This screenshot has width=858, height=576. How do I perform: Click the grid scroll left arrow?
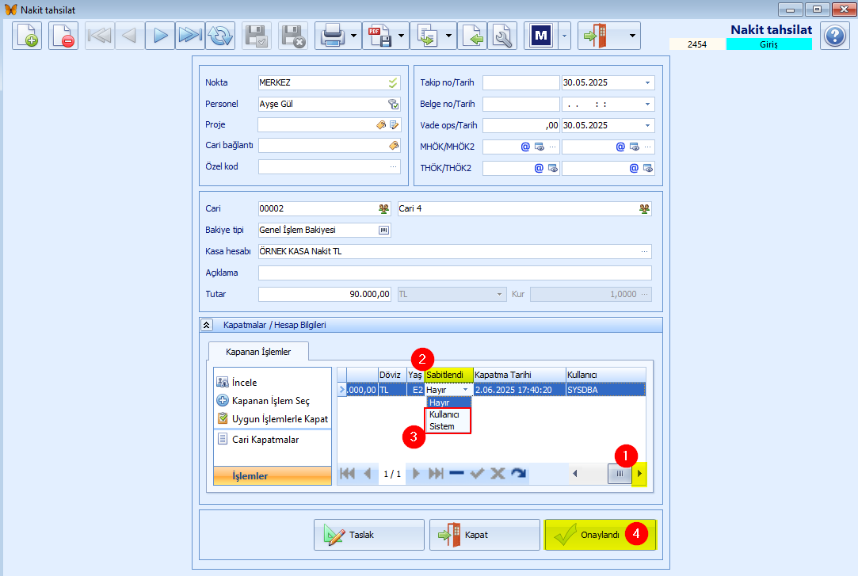click(574, 474)
